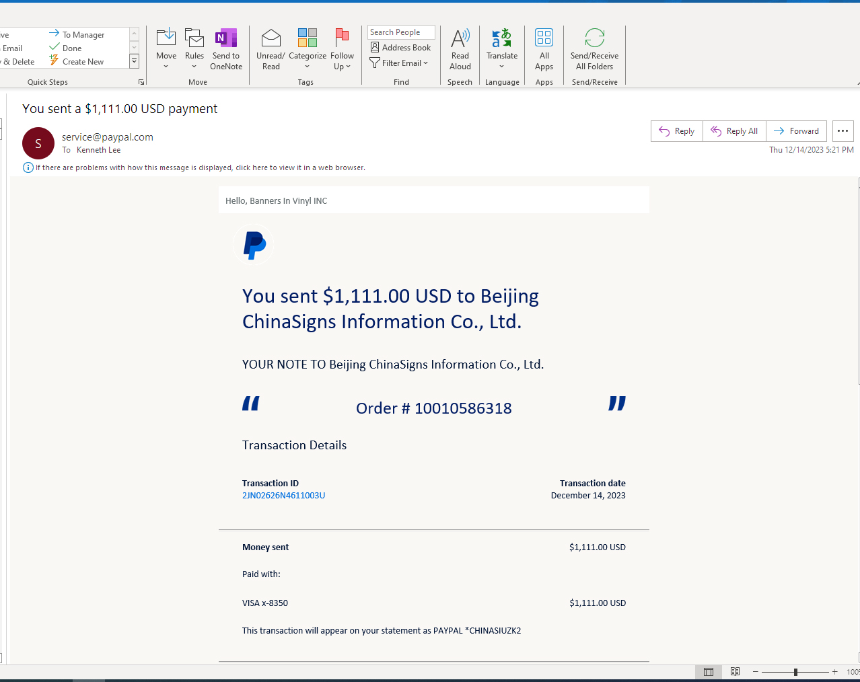The width and height of the screenshot is (860, 682).
Task: Click the greeting Hello, Banners In Vinyl INC
Action: point(276,201)
